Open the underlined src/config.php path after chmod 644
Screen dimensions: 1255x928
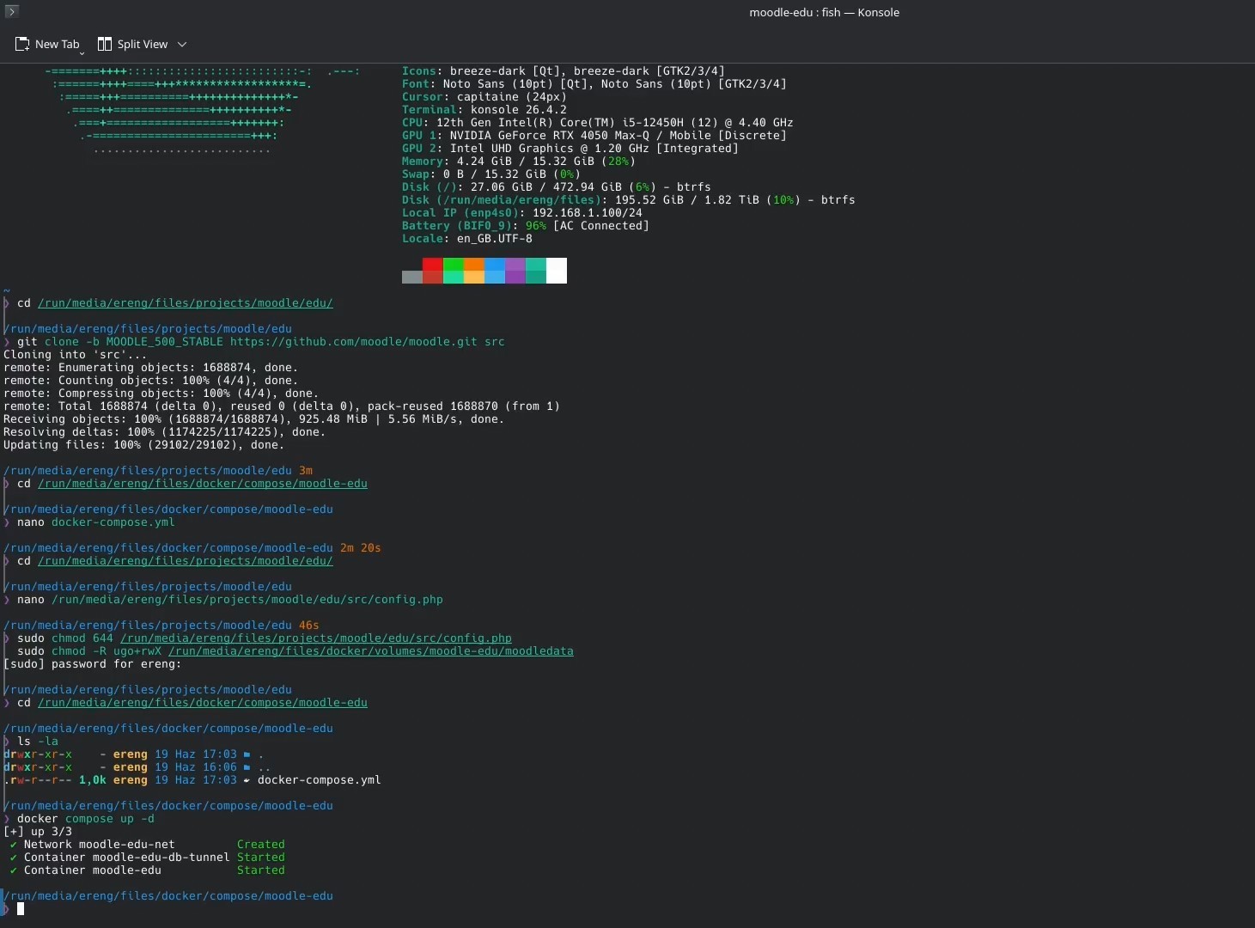pos(316,638)
